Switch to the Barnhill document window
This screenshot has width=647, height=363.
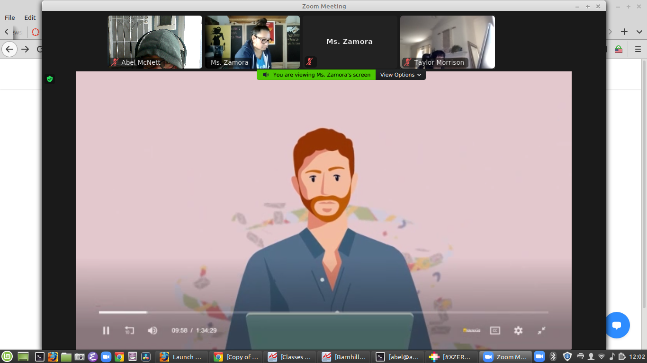344,357
